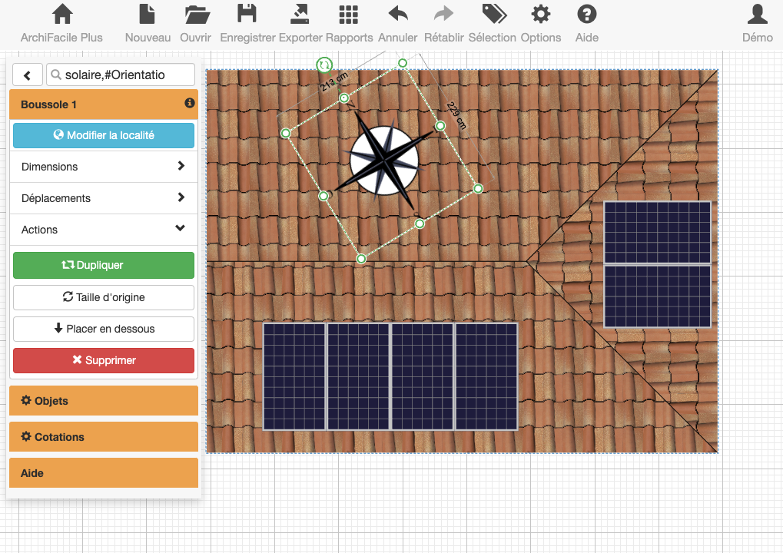Expand the Dimensions section
Viewport: 783px width, 553px height.
click(x=103, y=167)
